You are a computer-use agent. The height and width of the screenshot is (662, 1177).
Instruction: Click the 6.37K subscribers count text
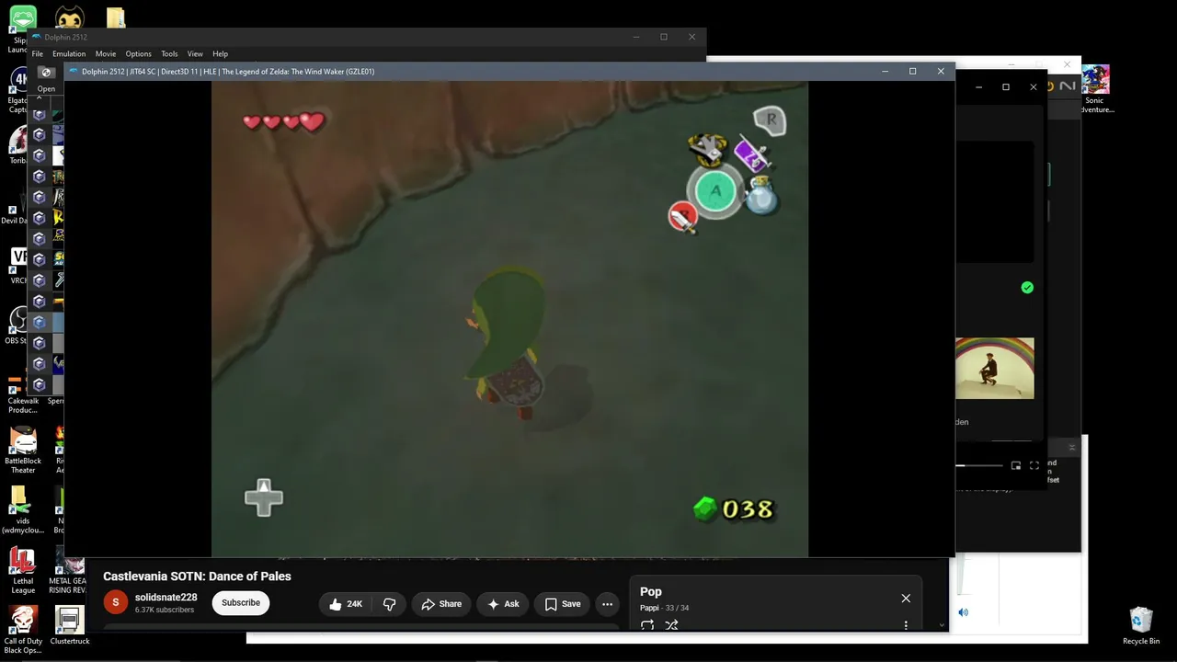coord(165,611)
